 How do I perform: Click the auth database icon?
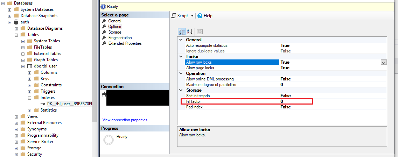(16, 22)
